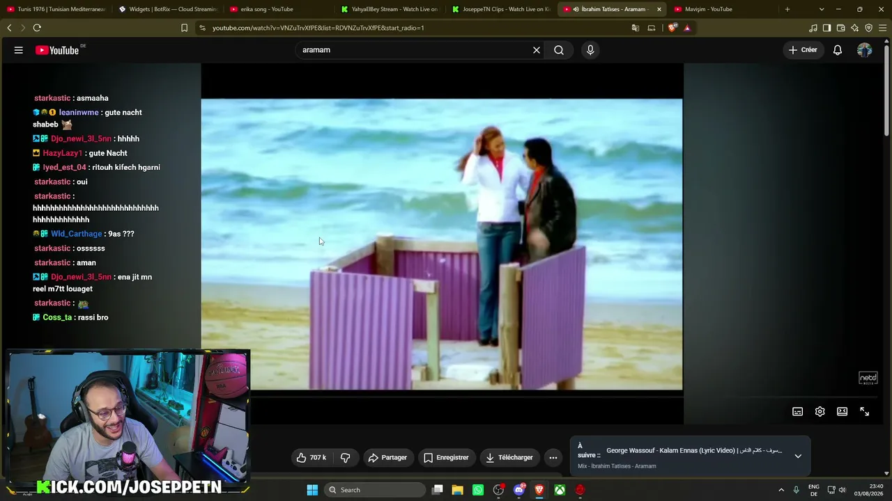Open a new browser tab
This screenshot has height=501, width=892.
pos(787,9)
